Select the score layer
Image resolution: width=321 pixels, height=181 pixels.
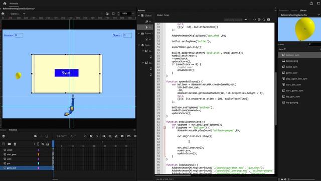(x=26, y=159)
